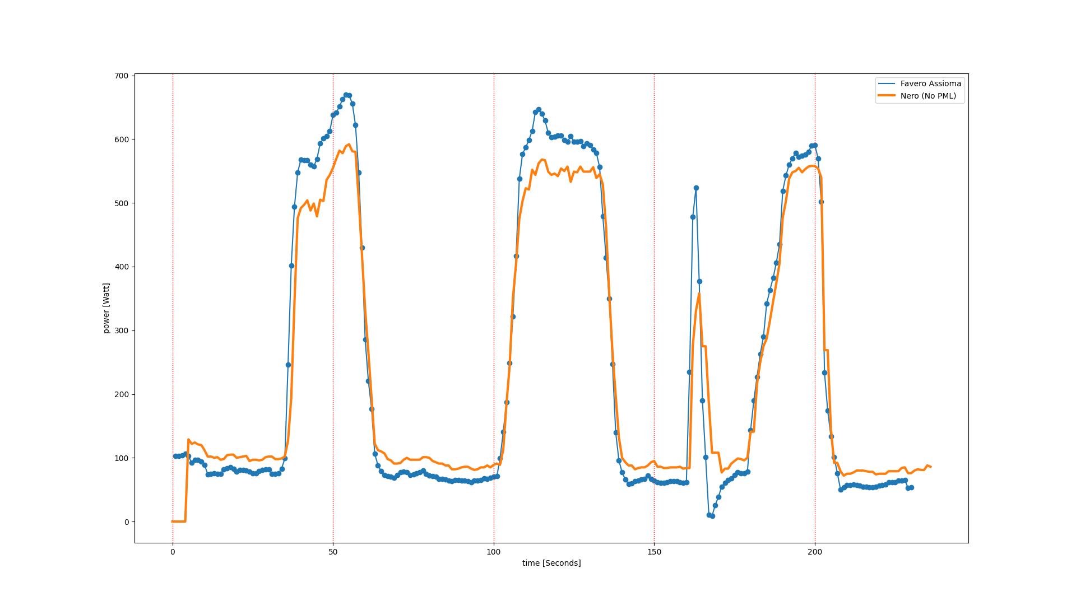1076x610 pixels.
Task: Click the 0 tick label on y-axis
Action: pyautogui.click(x=127, y=522)
